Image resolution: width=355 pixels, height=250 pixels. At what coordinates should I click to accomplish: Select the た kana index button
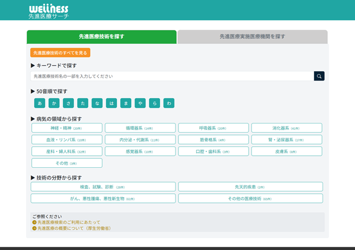tap(82, 103)
